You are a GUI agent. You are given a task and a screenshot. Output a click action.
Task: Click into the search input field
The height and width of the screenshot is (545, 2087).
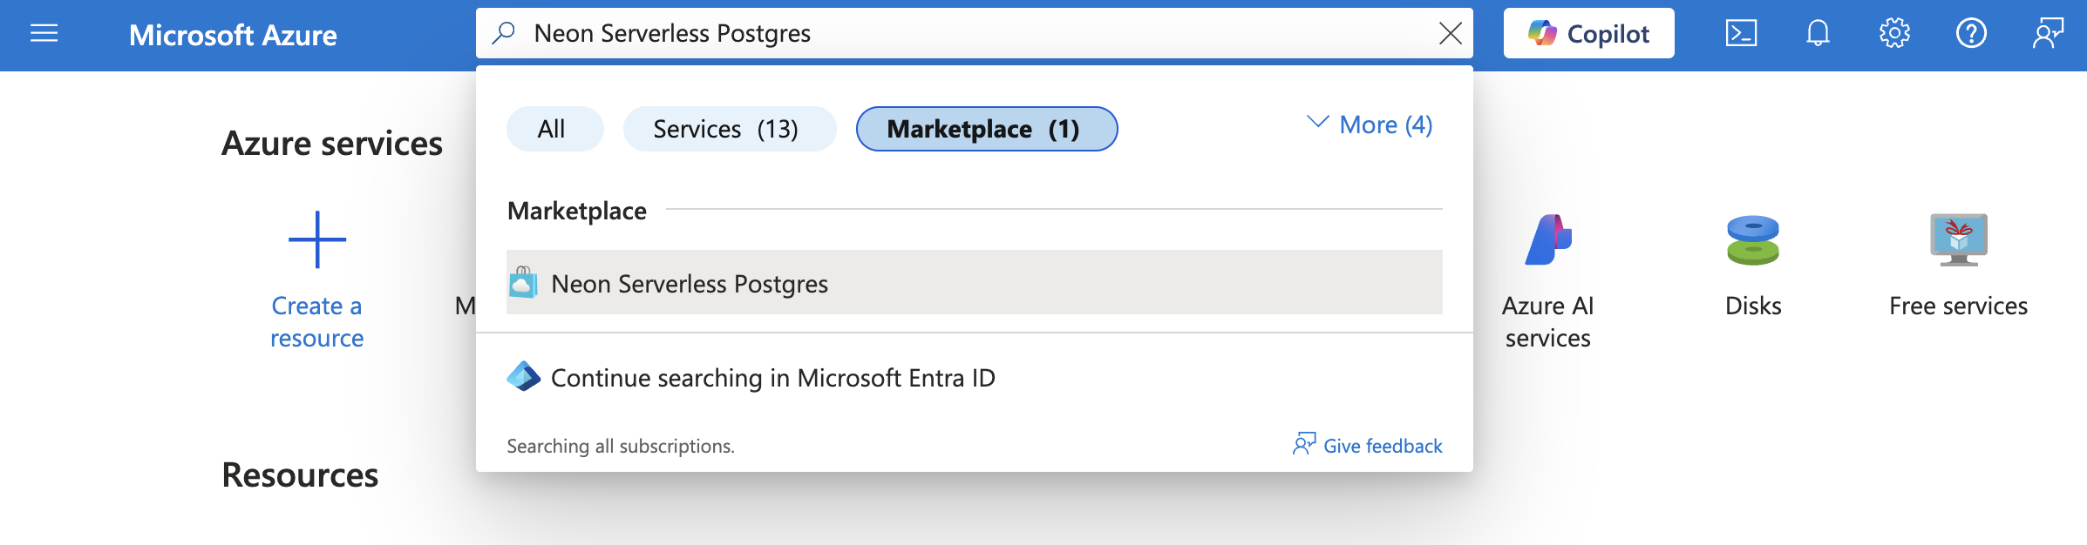point(959,34)
